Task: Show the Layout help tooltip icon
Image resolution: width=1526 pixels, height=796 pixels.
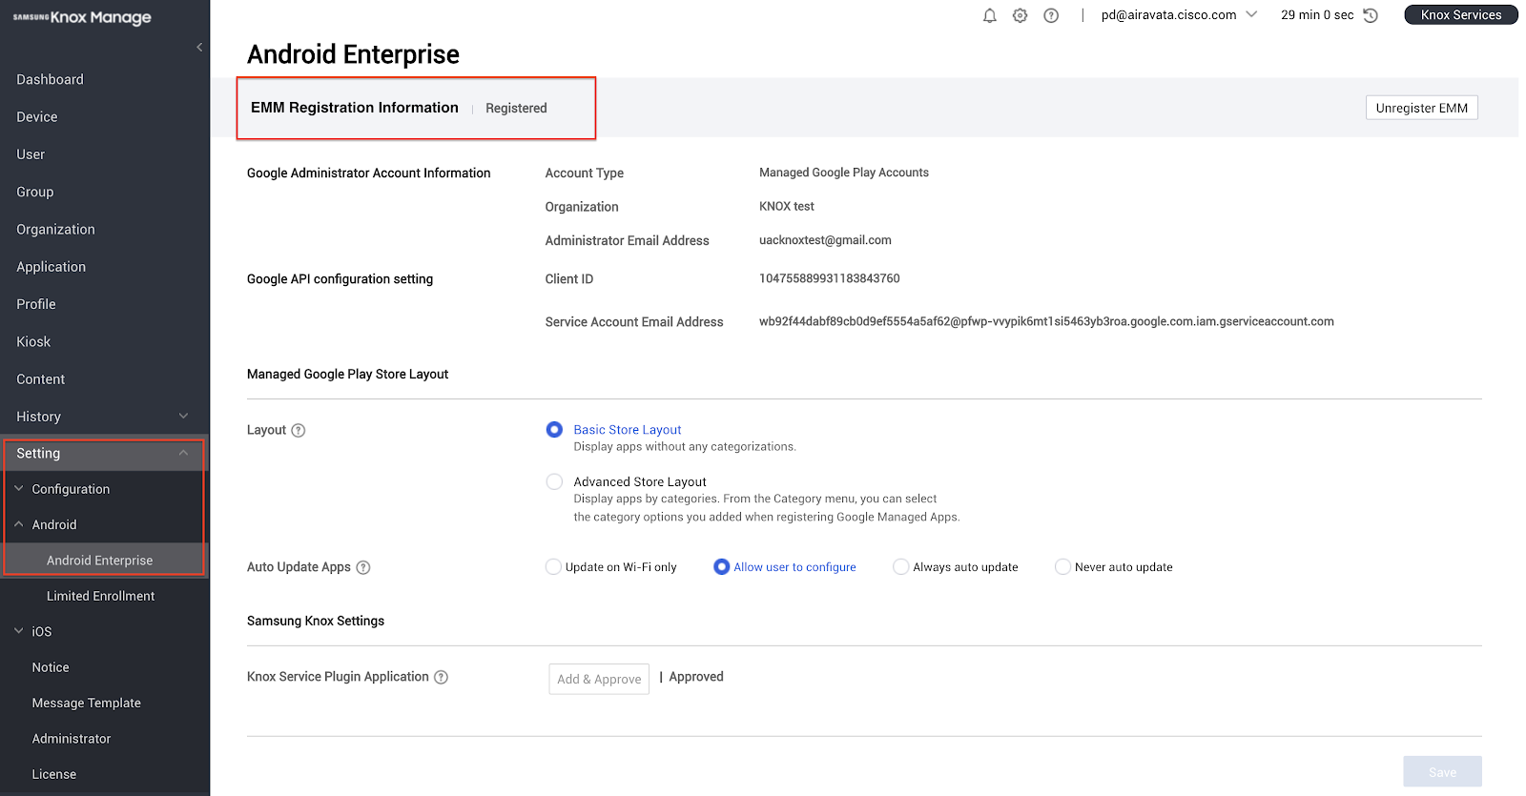Action: coord(299,430)
